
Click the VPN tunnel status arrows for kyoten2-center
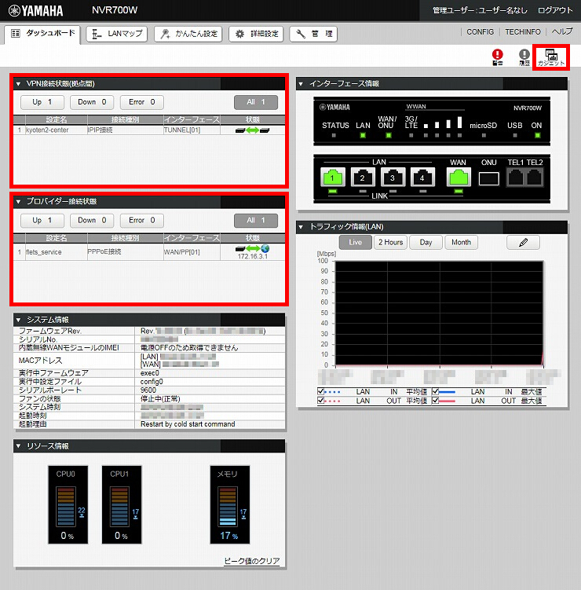[x=252, y=130]
